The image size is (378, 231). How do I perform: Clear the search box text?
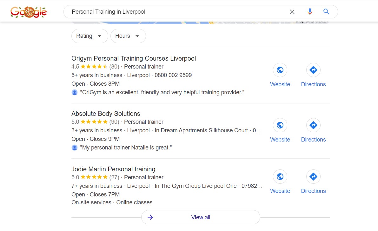(292, 12)
